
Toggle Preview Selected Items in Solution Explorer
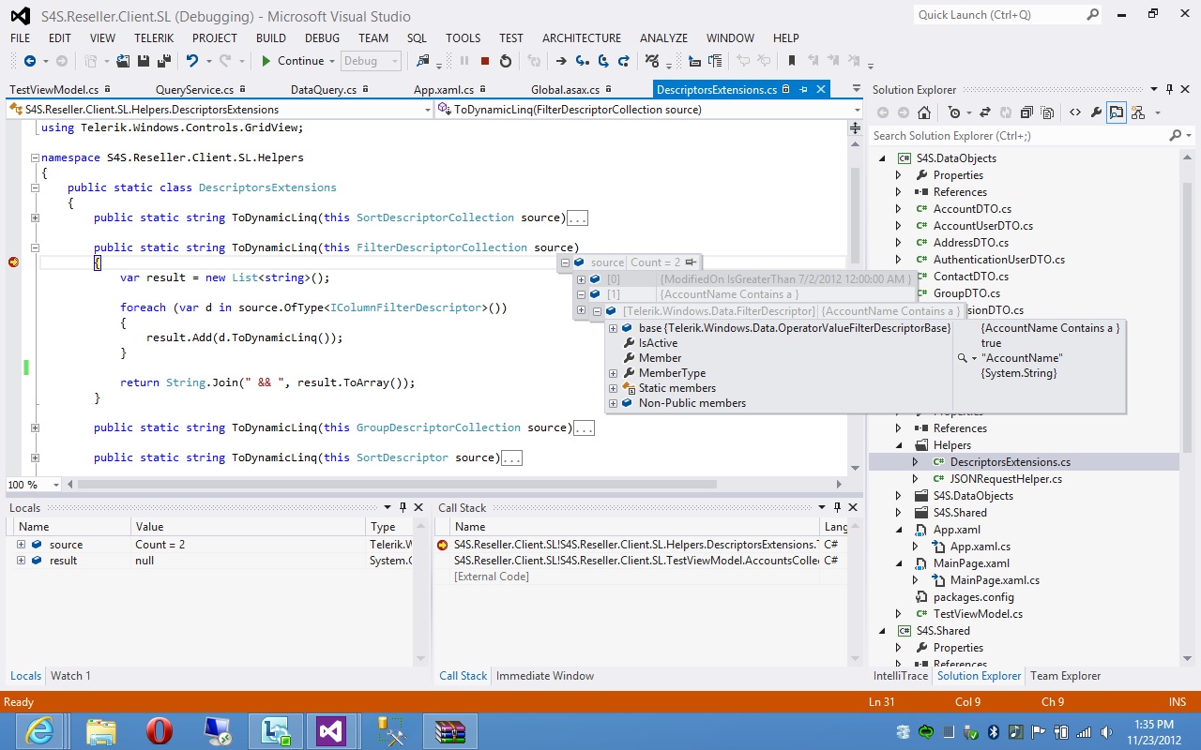click(x=1116, y=112)
